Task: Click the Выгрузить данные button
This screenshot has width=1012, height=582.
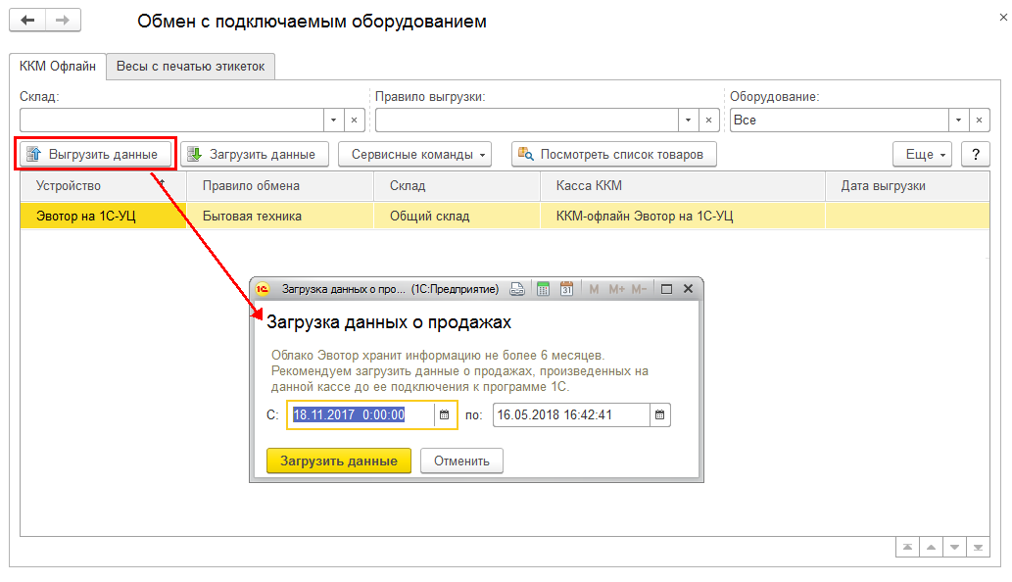Action: [96, 154]
